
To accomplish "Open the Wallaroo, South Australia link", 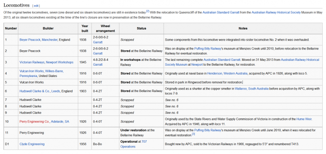I will coord(251,89).
